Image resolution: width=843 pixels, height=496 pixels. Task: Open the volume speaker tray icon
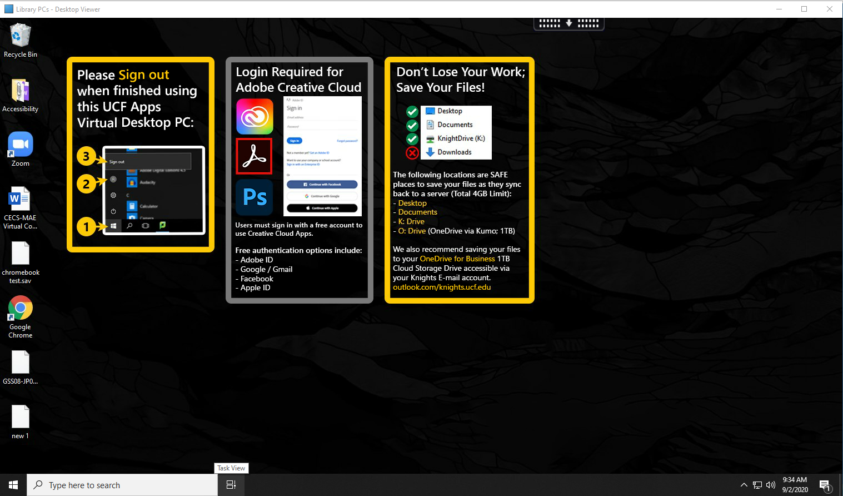click(771, 485)
